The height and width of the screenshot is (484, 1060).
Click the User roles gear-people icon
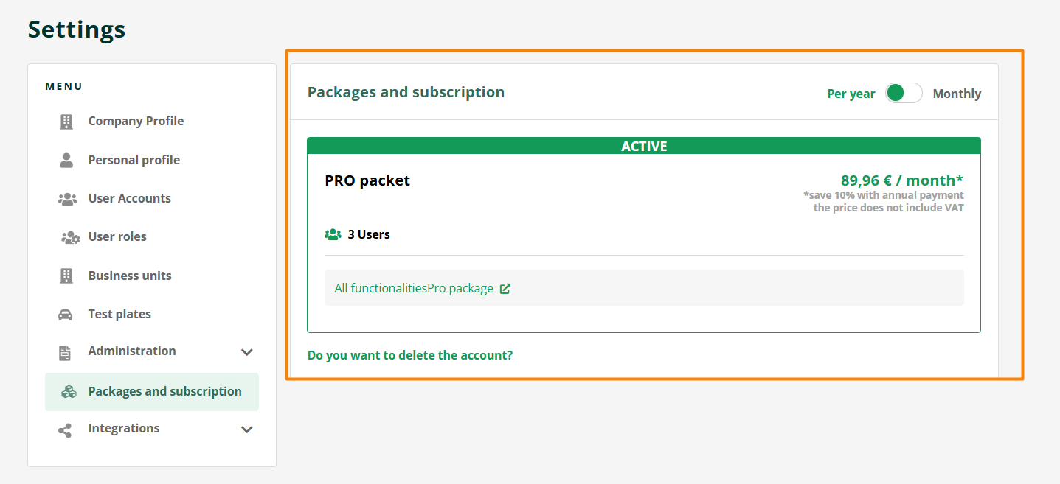click(x=69, y=237)
